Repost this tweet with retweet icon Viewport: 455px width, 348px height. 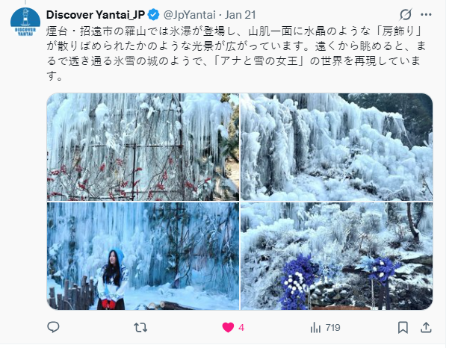click(140, 328)
